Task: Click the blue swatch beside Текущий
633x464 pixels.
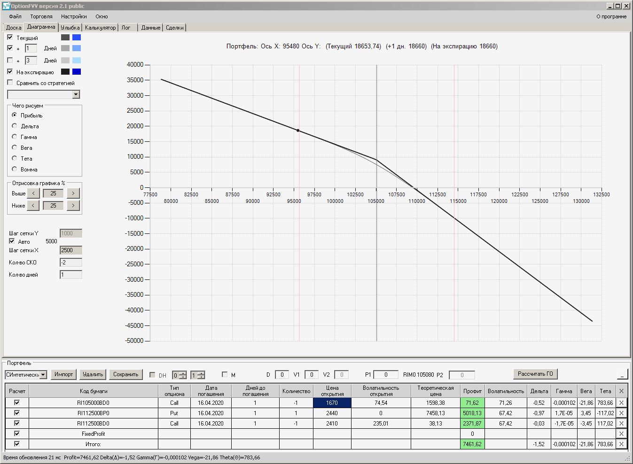Action: pos(77,37)
